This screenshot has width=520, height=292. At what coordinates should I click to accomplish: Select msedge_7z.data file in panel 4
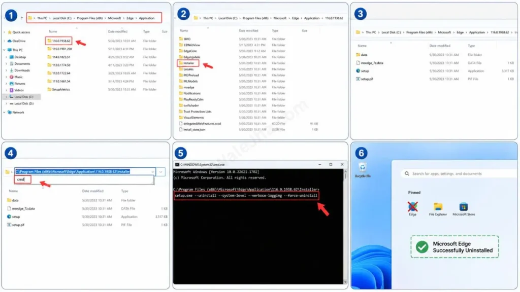tap(20, 208)
